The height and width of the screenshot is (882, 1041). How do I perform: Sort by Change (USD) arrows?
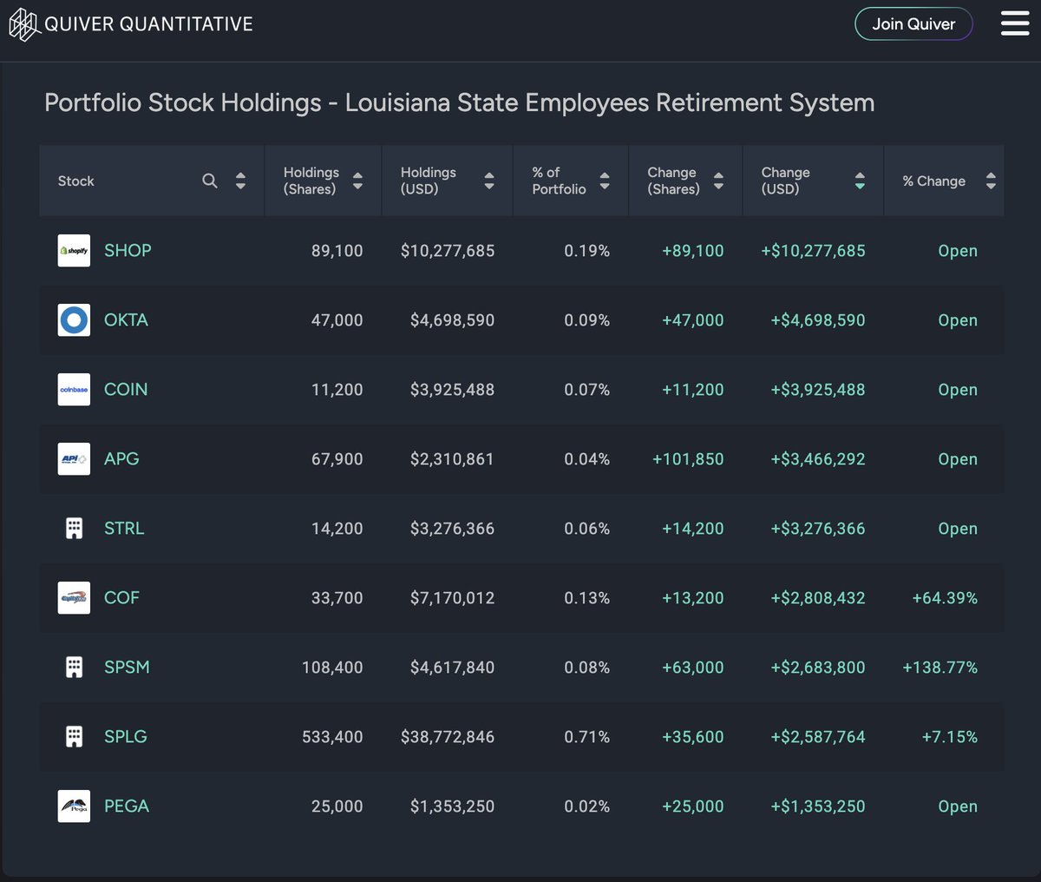click(x=860, y=181)
